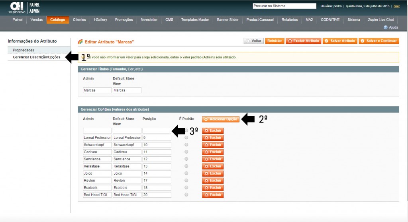Click the Posição field with value 9
408x222 pixels.
[x=157, y=138]
